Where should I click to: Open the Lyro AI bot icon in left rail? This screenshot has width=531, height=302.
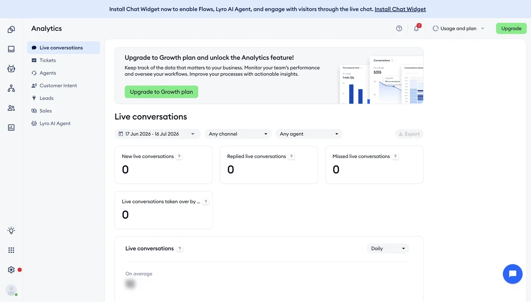point(11,68)
